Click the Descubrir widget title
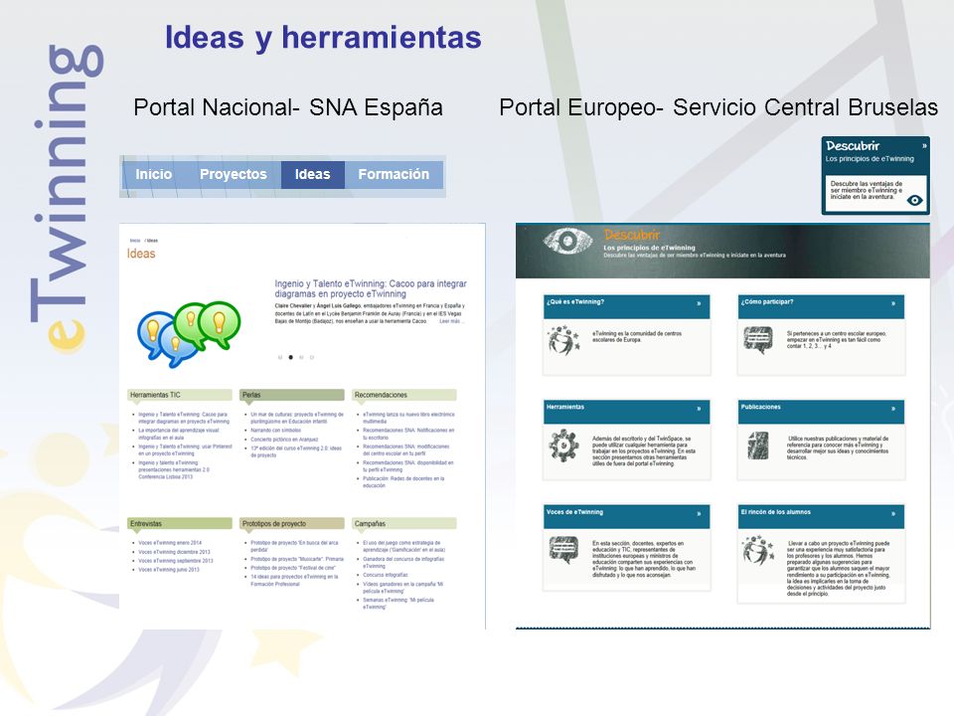 (x=853, y=146)
